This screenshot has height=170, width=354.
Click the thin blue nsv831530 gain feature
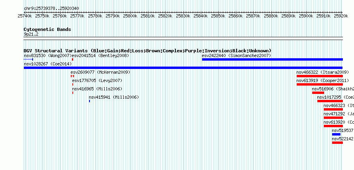coord(29,59)
